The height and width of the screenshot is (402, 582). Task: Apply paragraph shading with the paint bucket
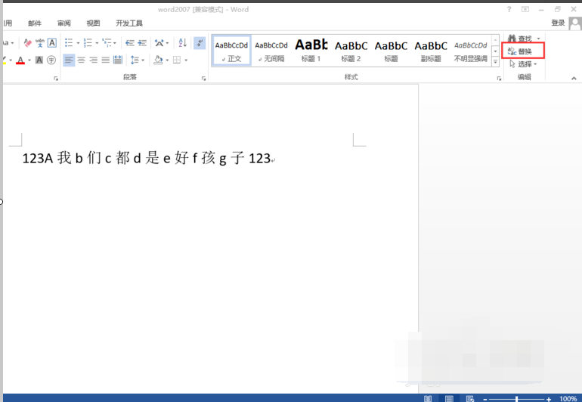point(158,60)
